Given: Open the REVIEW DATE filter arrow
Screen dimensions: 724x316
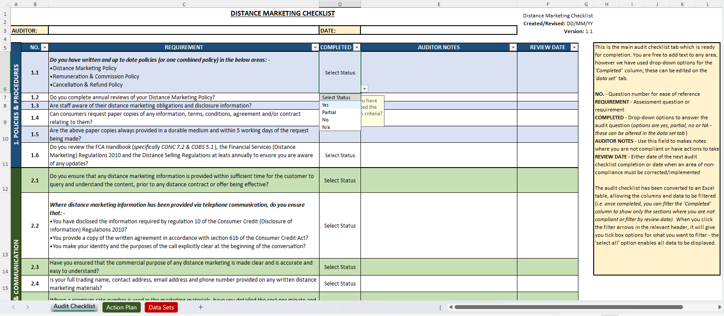Looking at the screenshot, I should pyautogui.click(x=574, y=47).
